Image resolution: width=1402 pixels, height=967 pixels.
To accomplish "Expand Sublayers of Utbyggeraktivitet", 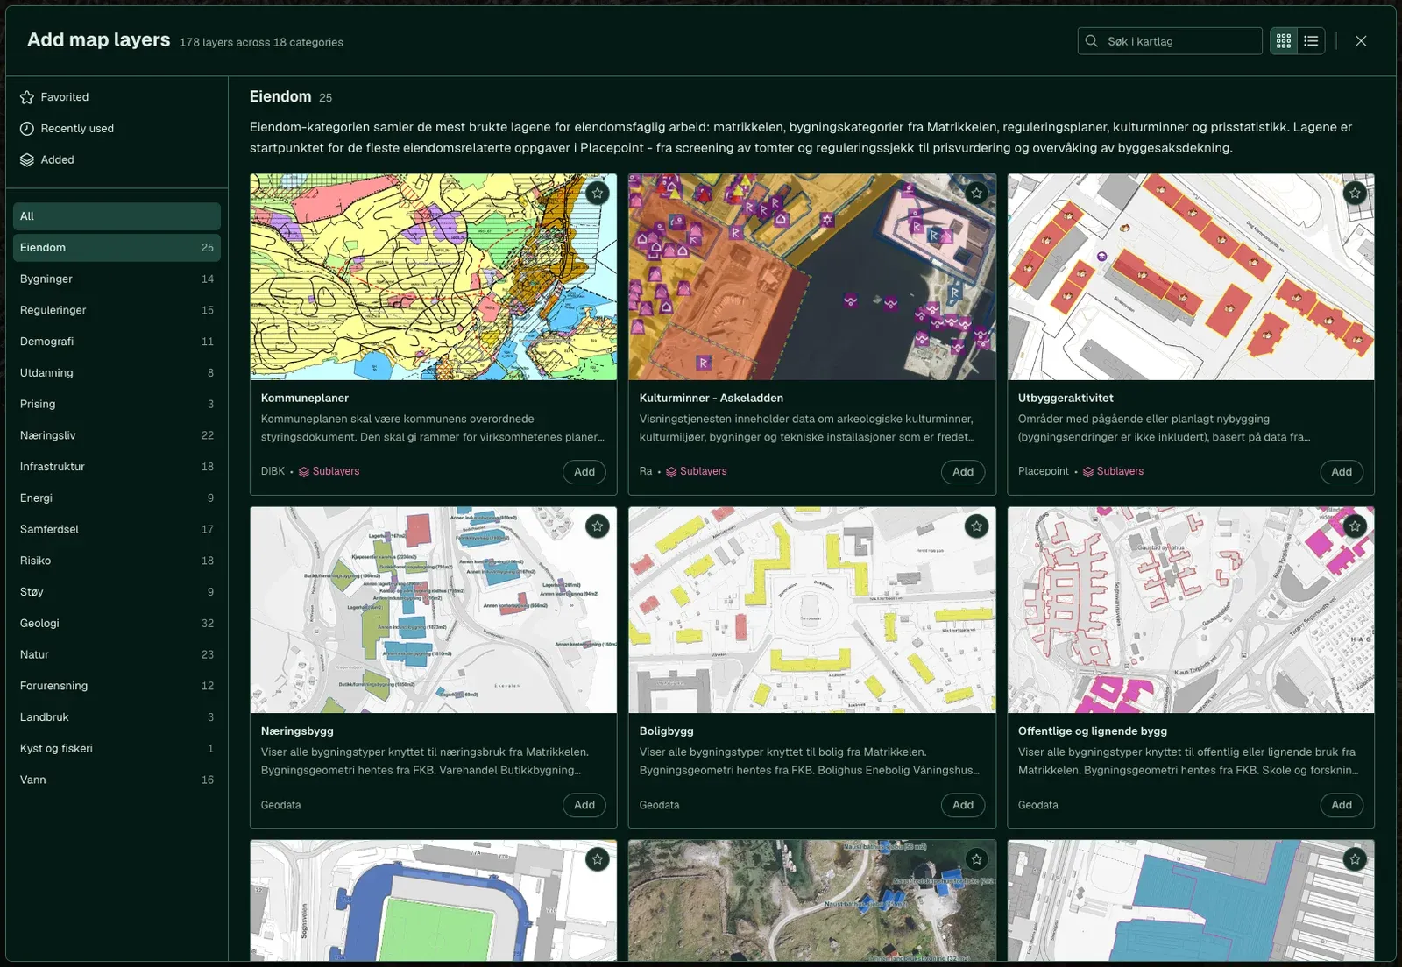I will tap(1113, 471).
